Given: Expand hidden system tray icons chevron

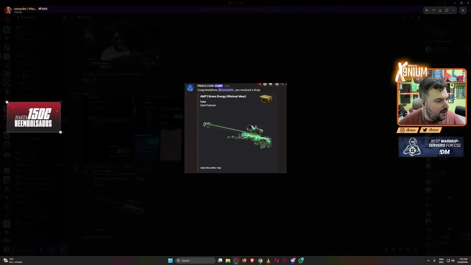Looking at the screenshot, I should pos(428,261).
